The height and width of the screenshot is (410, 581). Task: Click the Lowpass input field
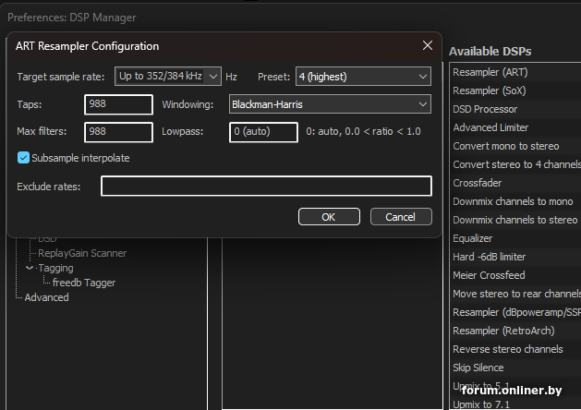pos(263,132)
